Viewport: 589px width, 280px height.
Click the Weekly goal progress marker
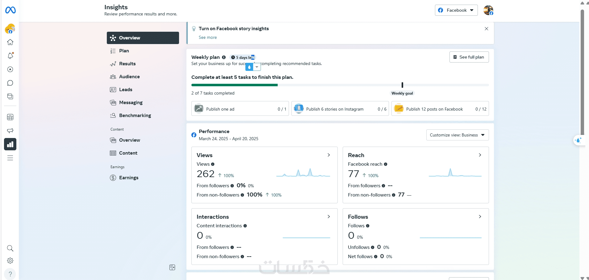[x=402, y=85]
